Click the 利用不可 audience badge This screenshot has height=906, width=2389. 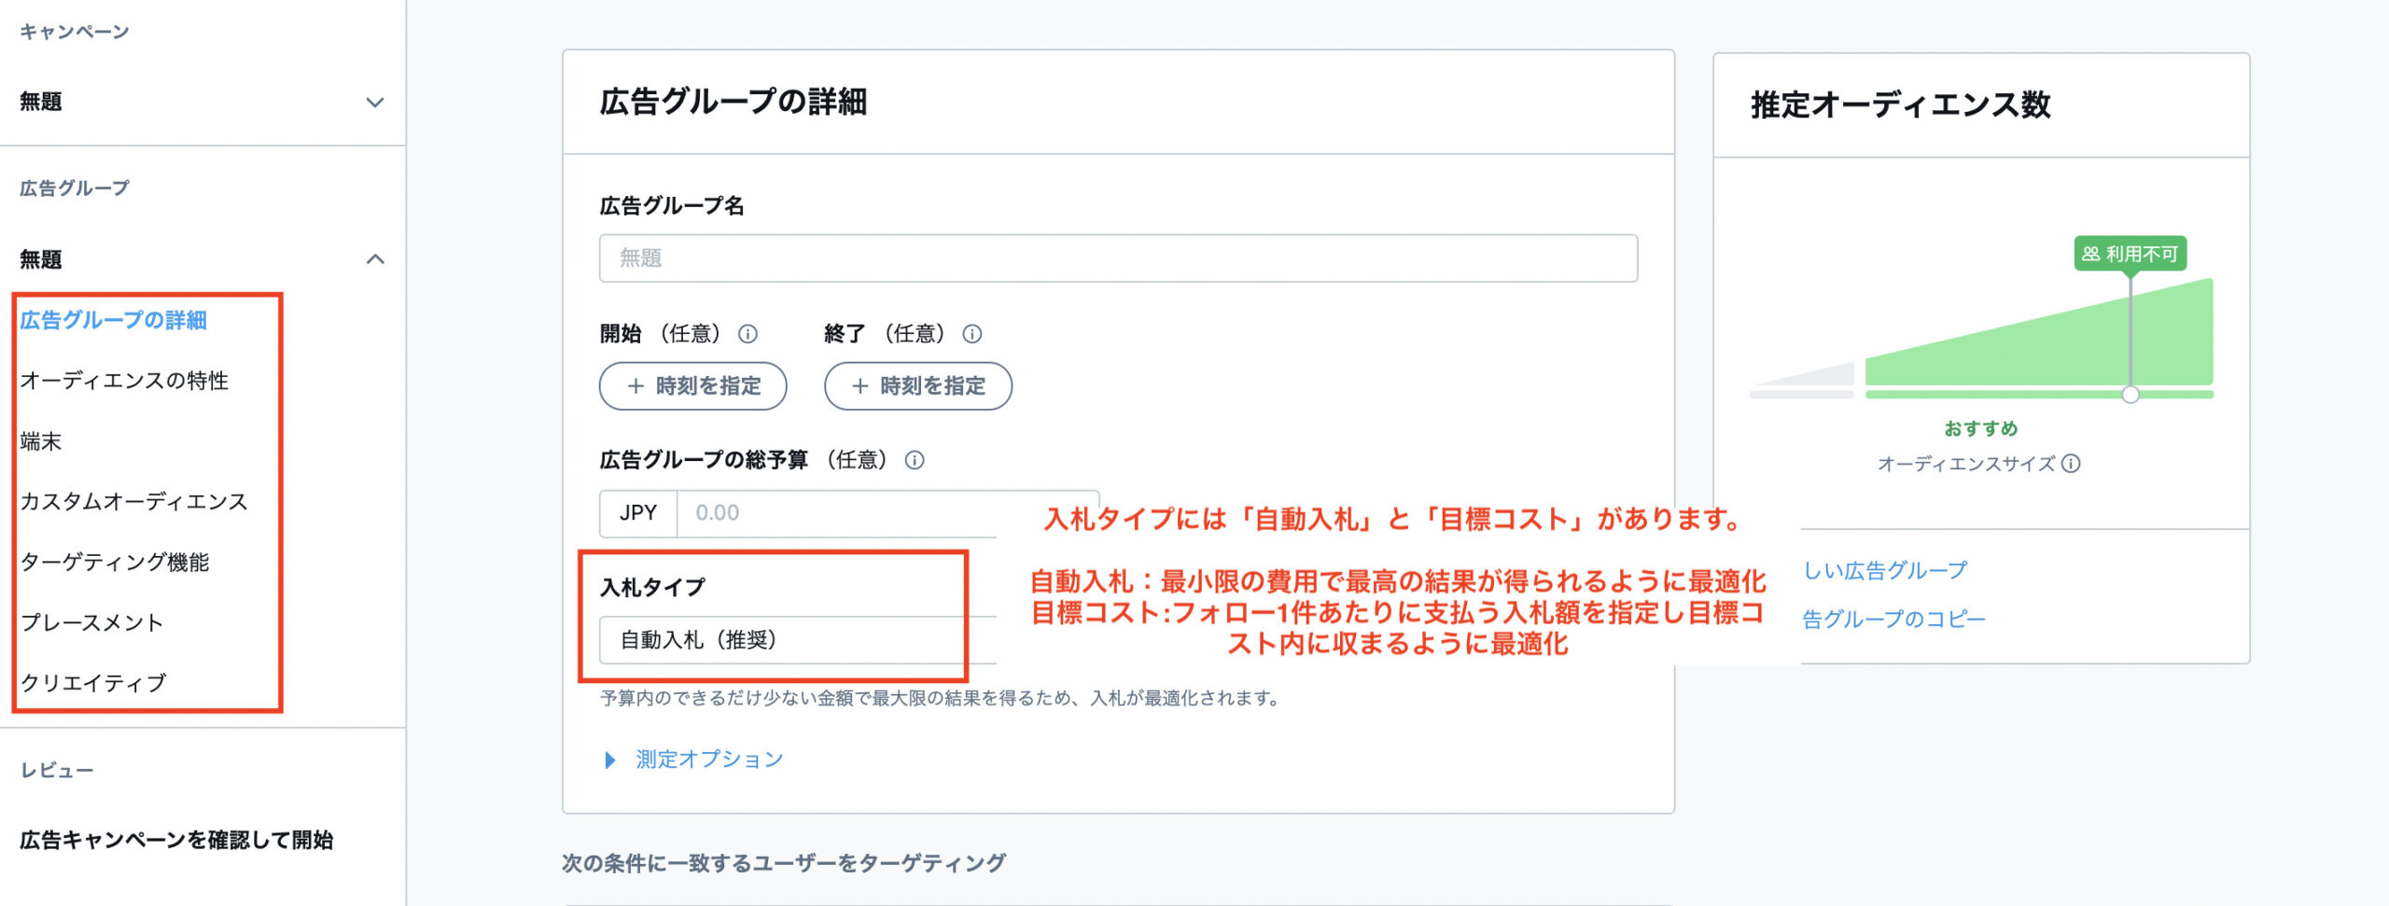coord(2129,254)
